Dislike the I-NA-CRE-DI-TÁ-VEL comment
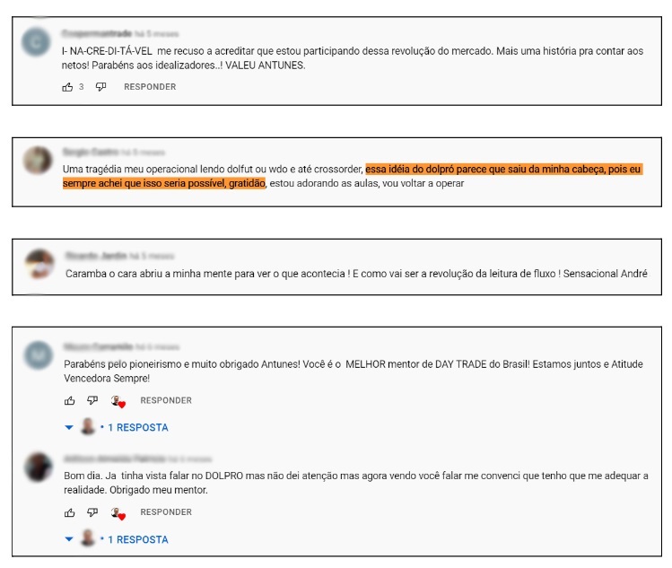Screen dimensions: 672x568 click(100, 87)
